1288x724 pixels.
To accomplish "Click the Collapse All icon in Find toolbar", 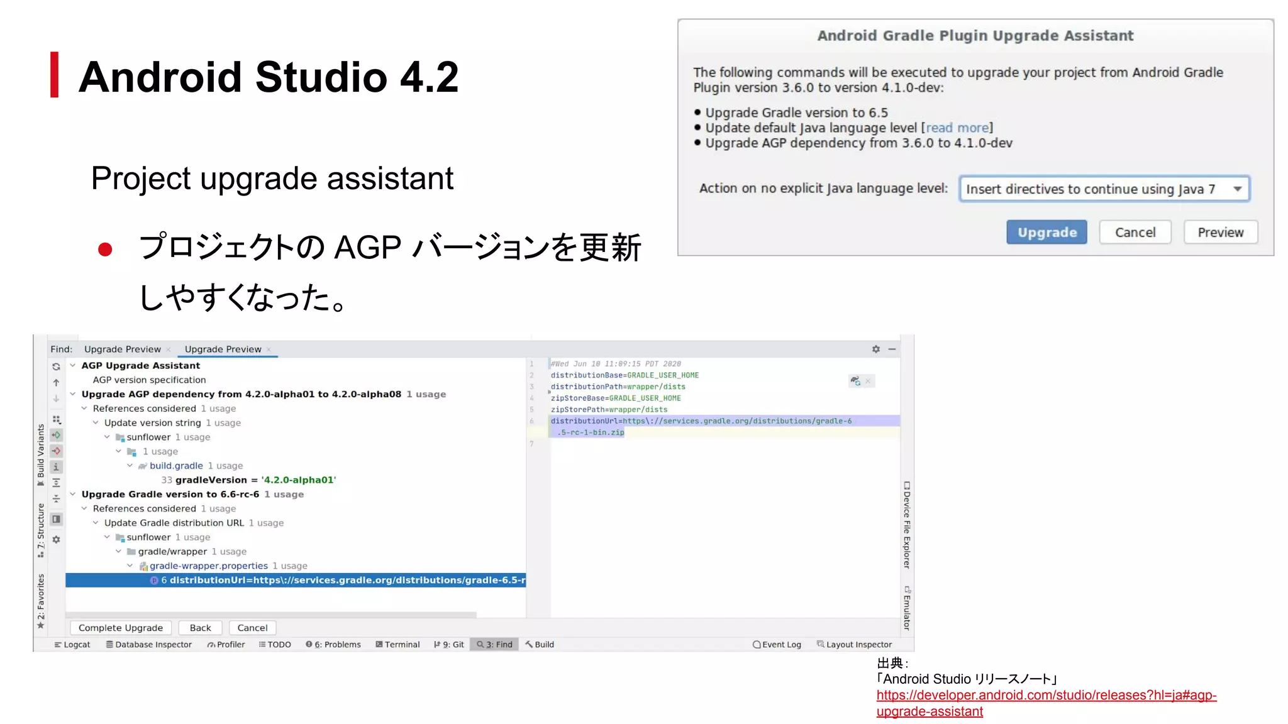I will [56, 498].
